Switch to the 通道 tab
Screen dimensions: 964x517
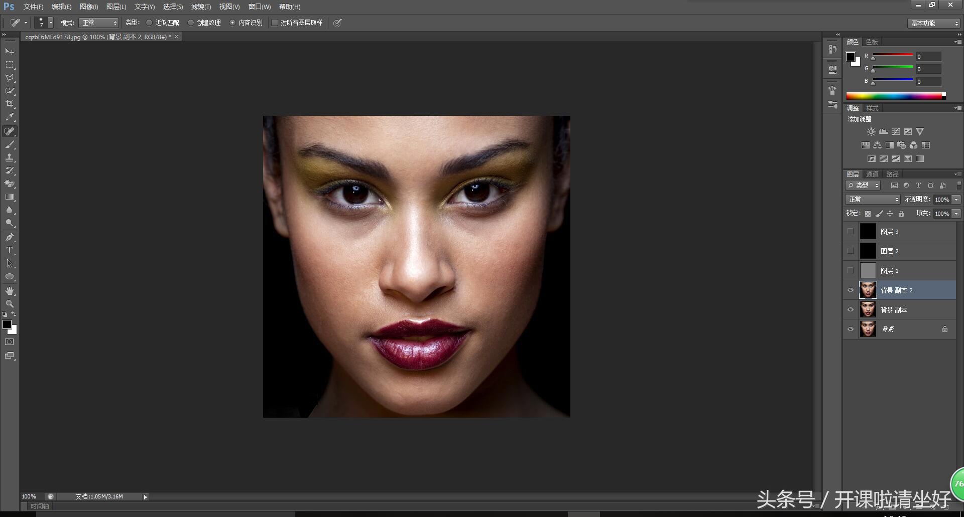(x=872, y=174)
